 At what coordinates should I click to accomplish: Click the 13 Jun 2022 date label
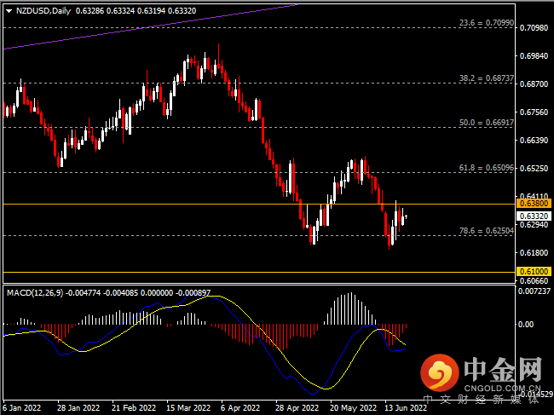406,408
